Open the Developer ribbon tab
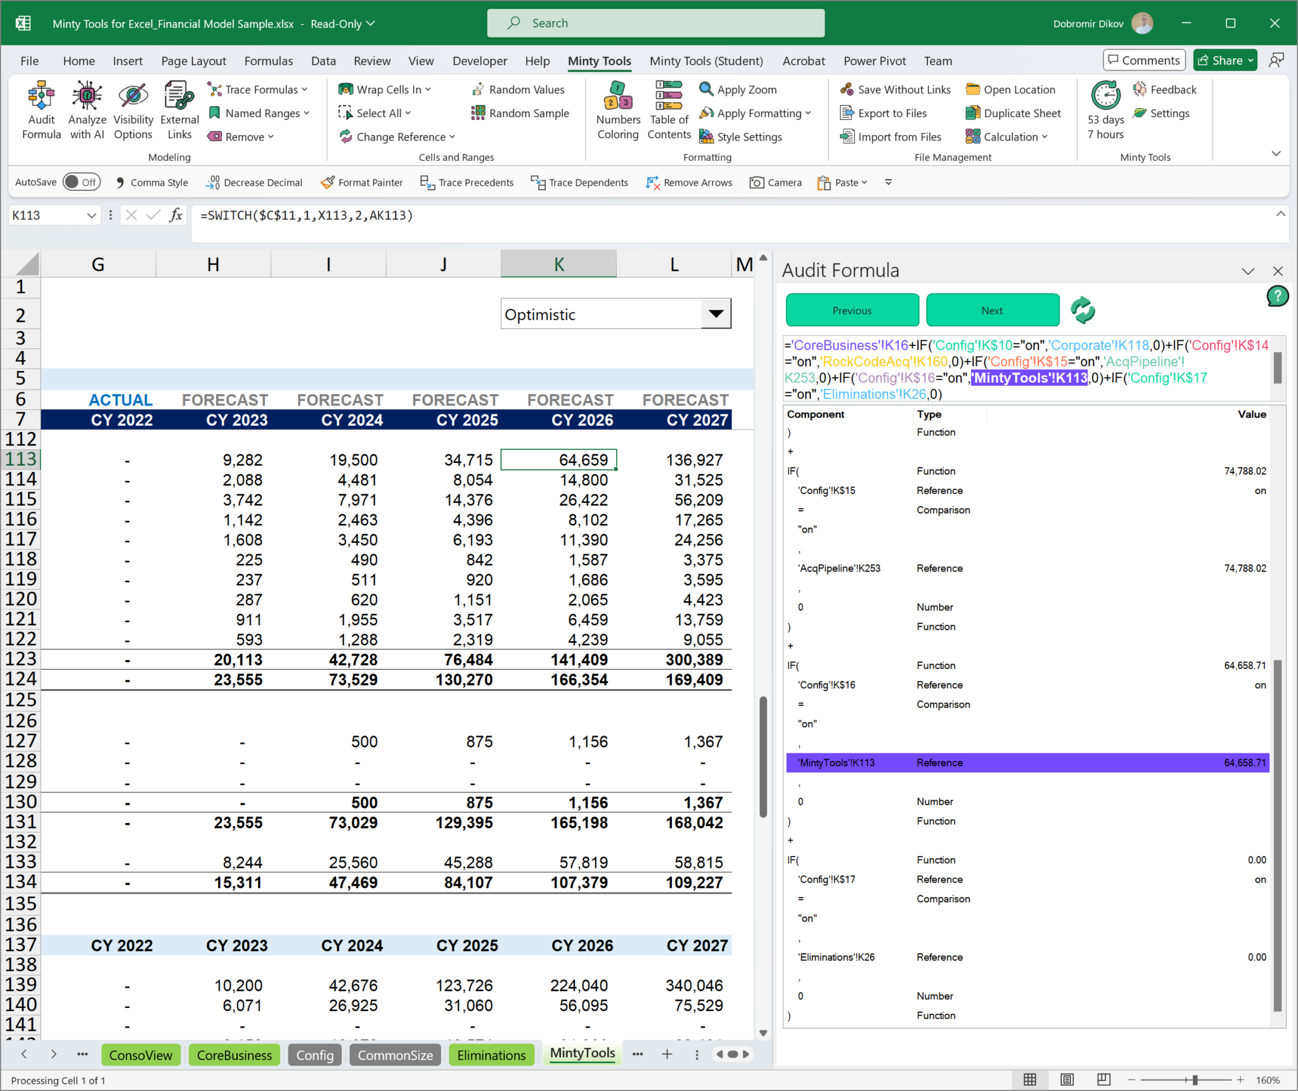The image size is (1298, 1091). [x=480, y=61]
